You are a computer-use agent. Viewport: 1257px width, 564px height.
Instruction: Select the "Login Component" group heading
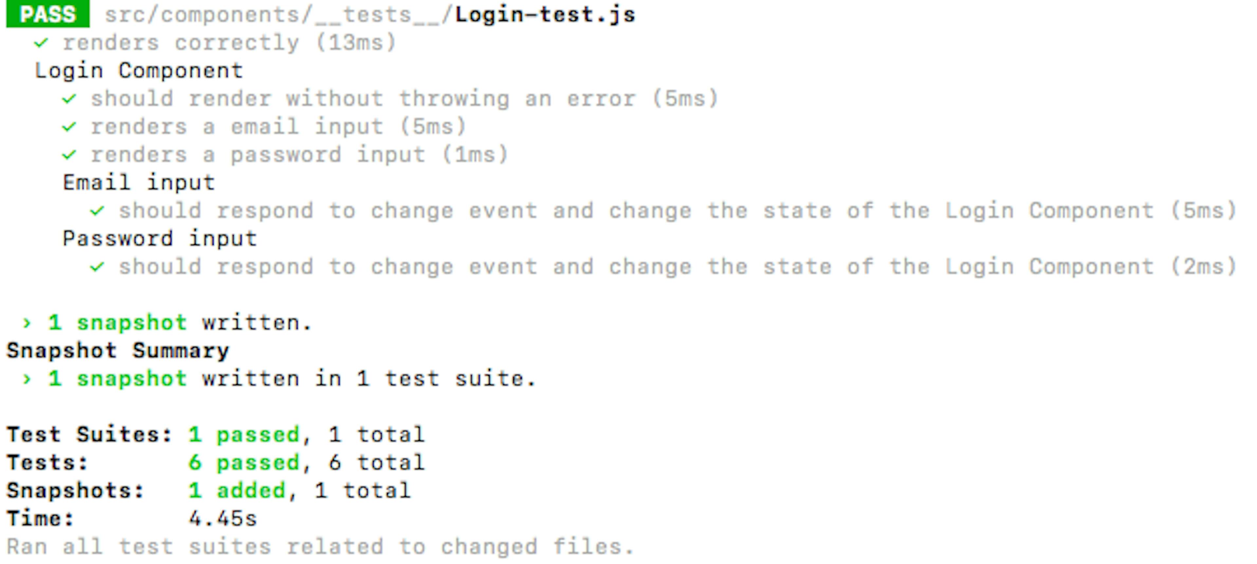[x=138, y=71]
